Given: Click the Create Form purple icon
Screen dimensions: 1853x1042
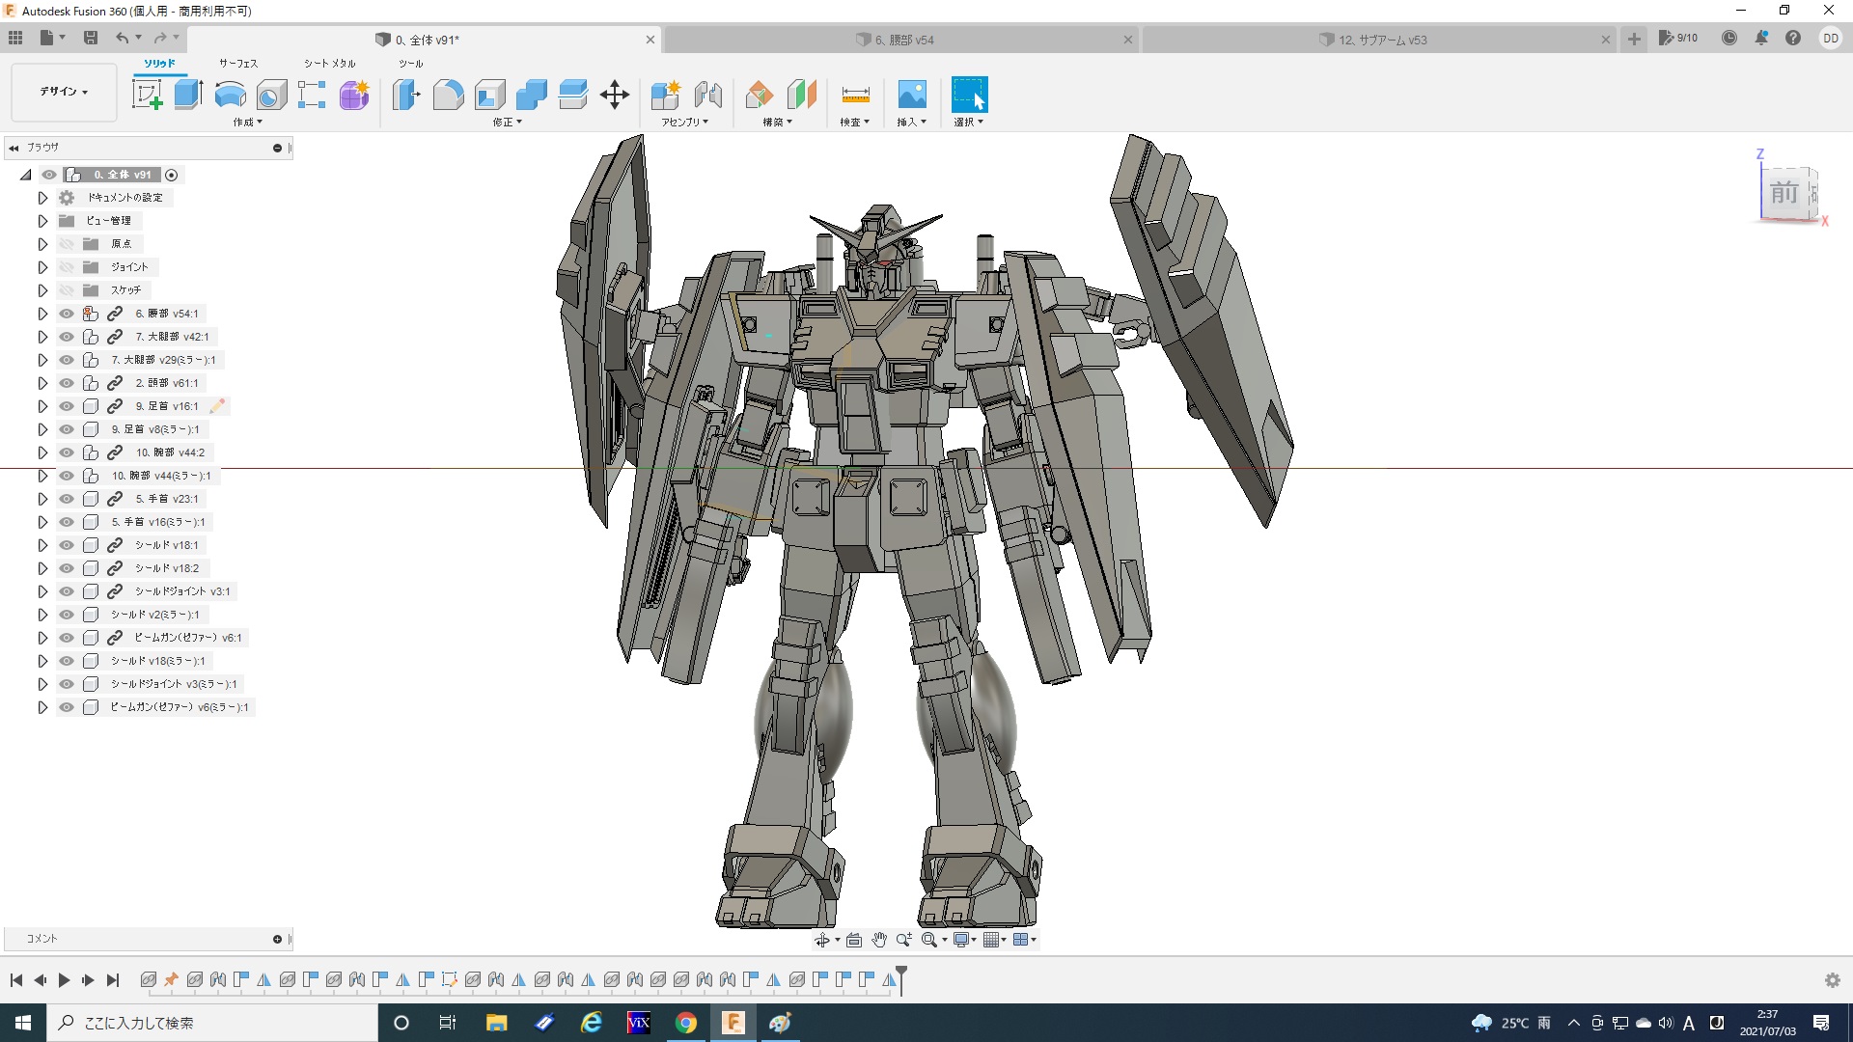Looking at the screenshot, I should click(354, 95).
